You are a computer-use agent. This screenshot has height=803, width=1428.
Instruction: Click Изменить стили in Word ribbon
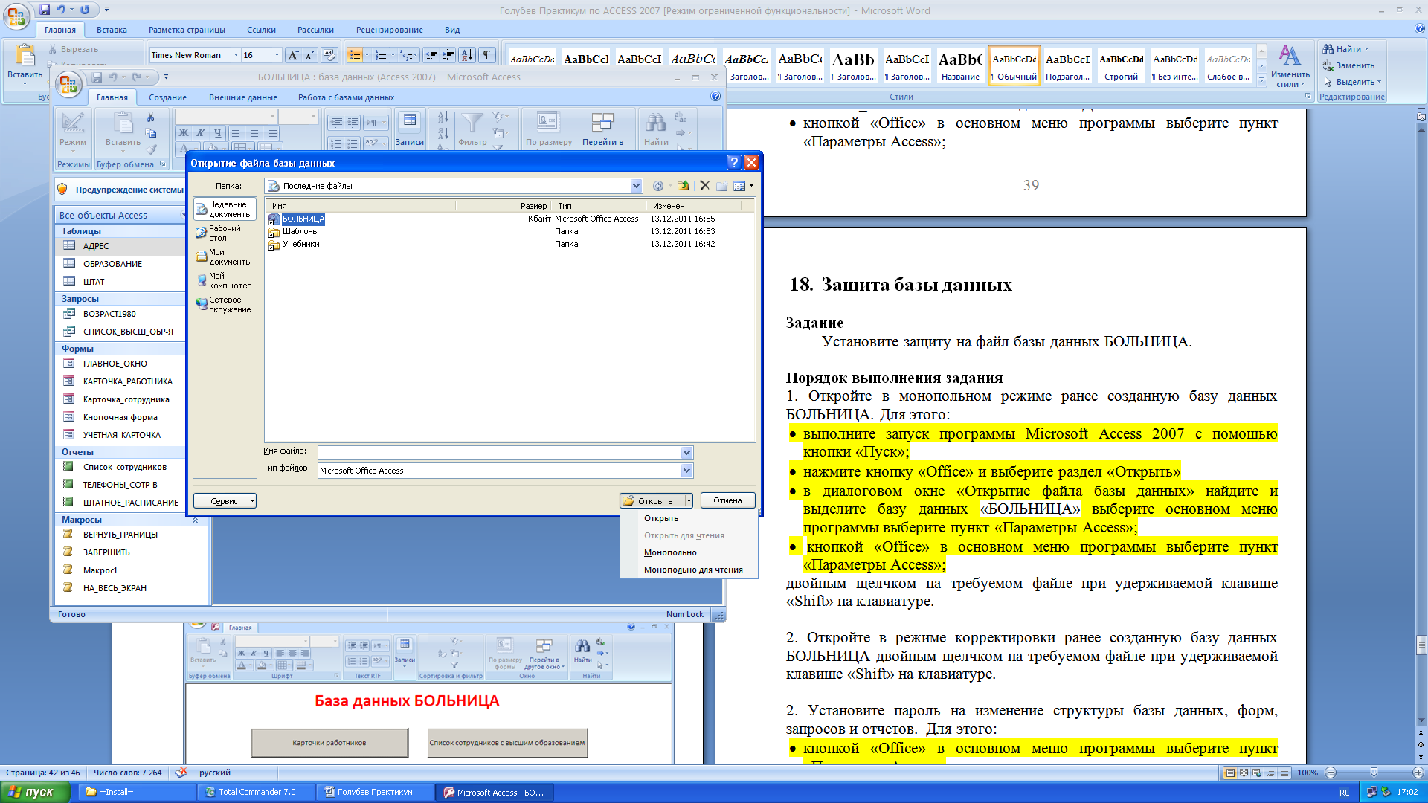[1290, 66]
